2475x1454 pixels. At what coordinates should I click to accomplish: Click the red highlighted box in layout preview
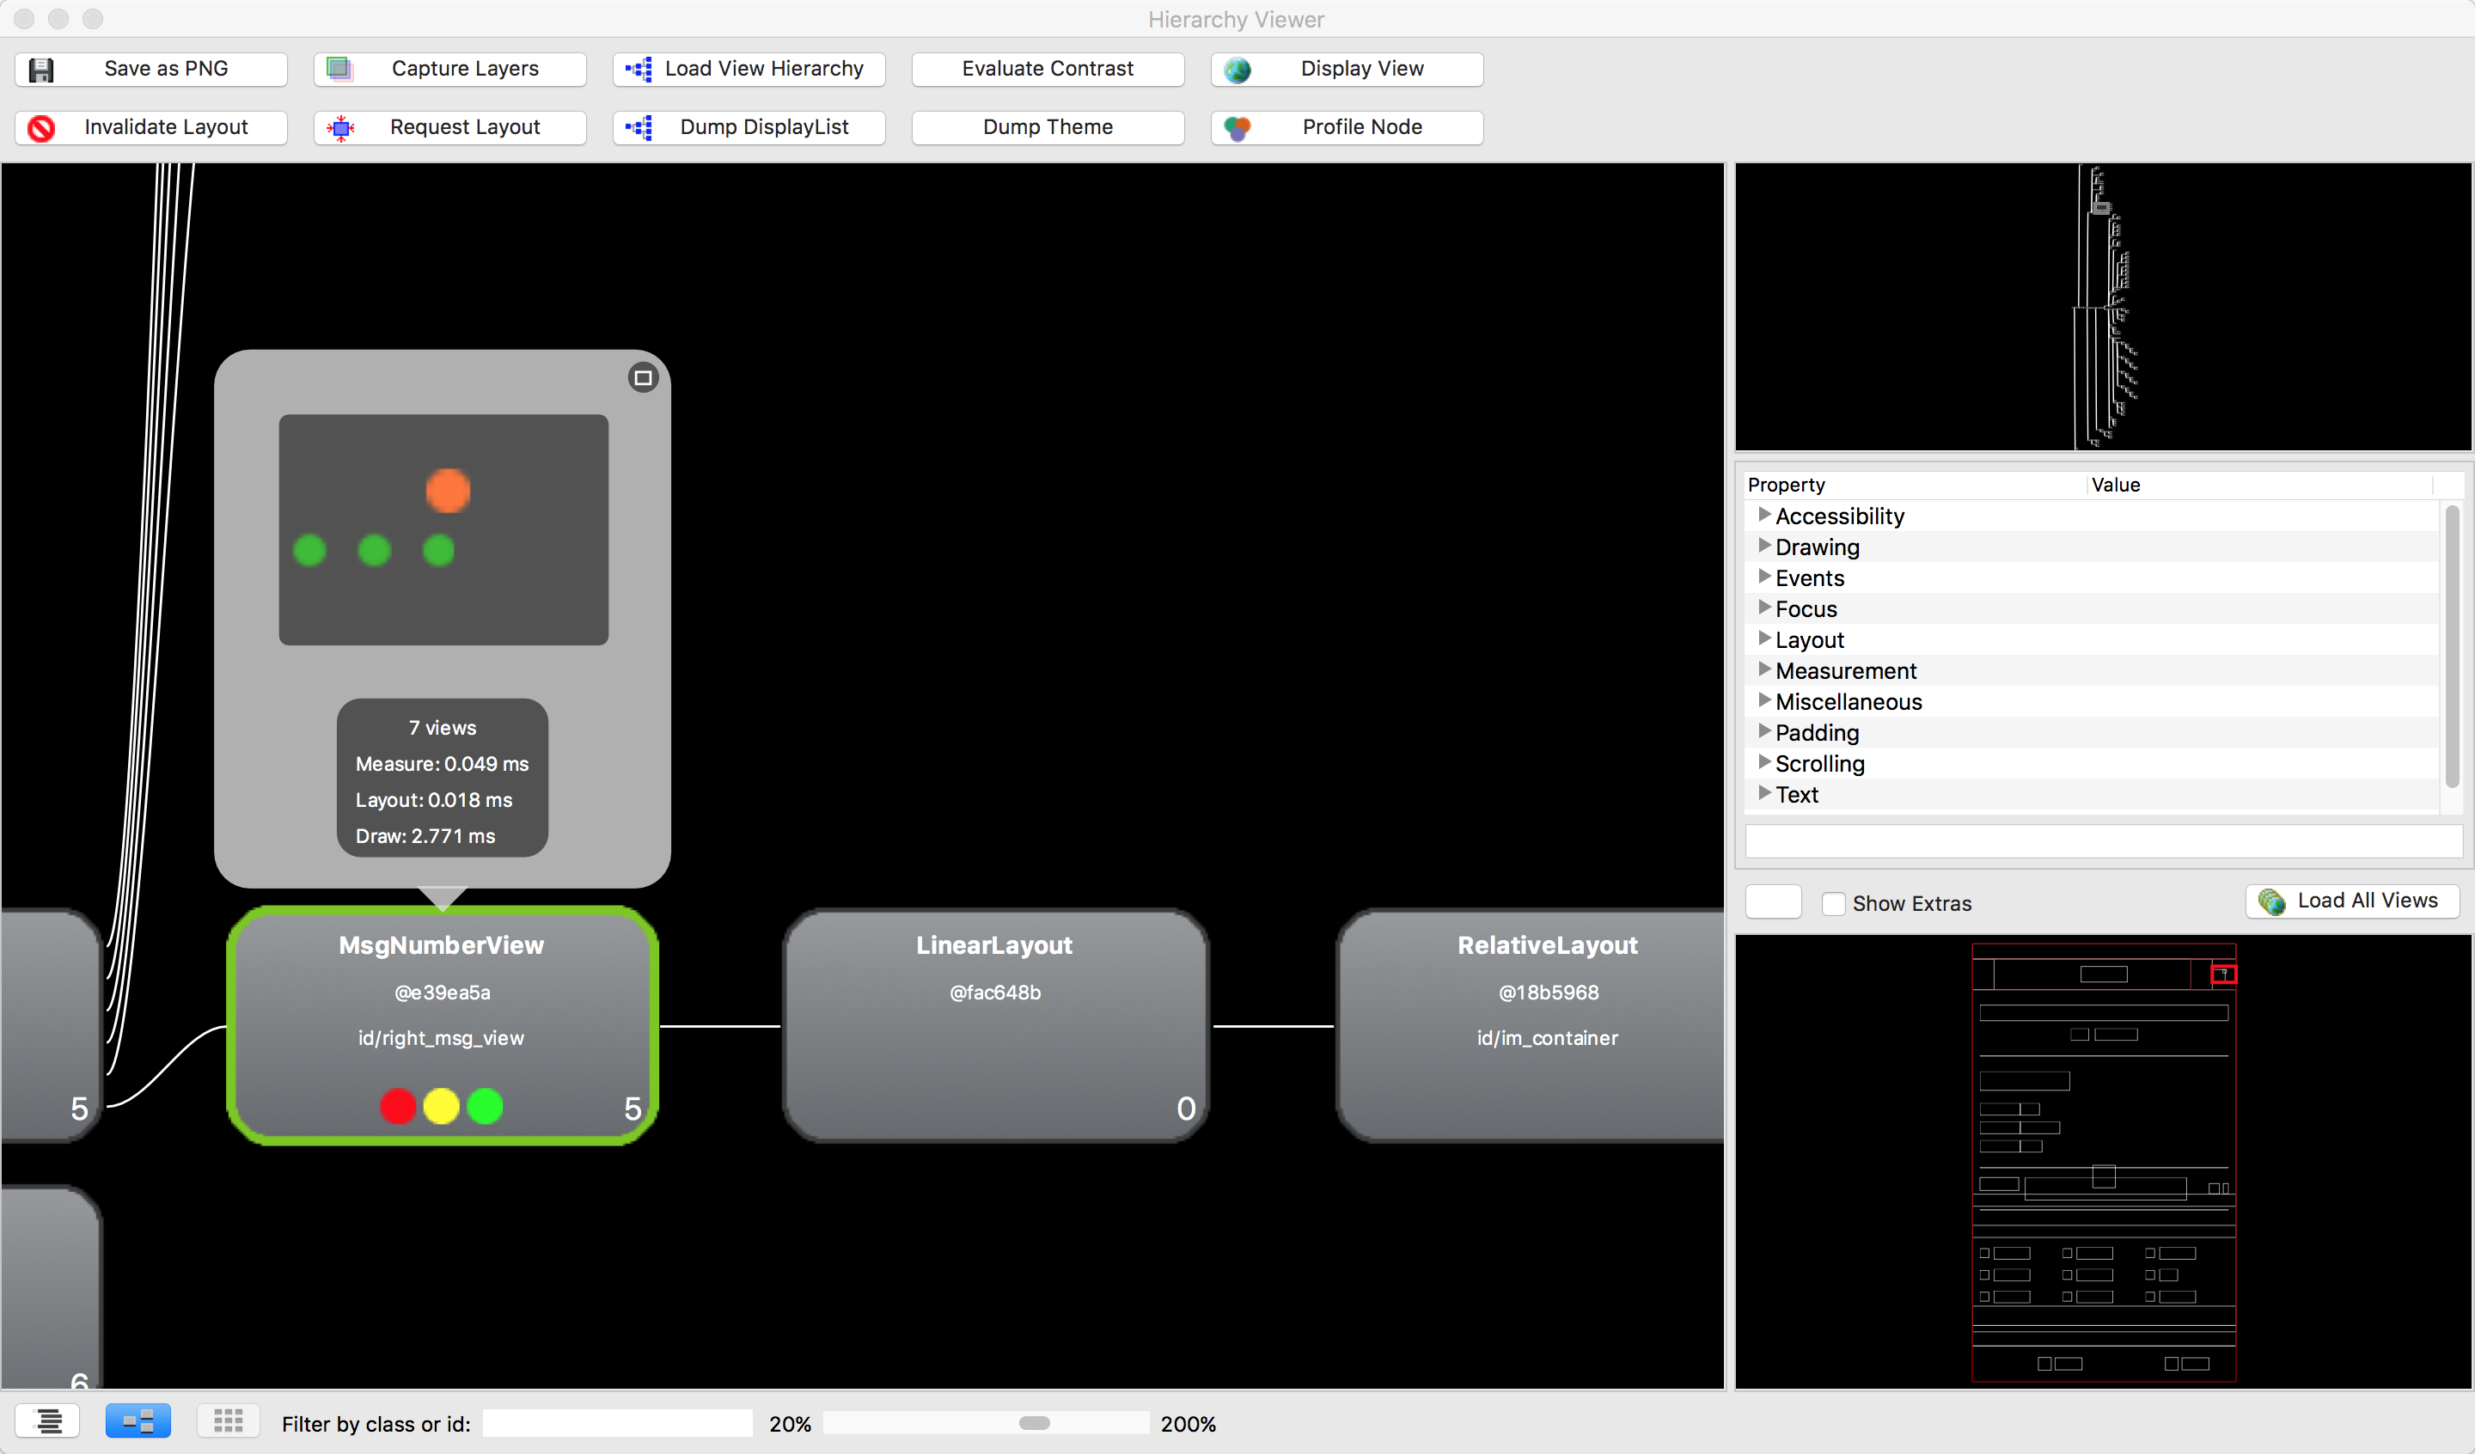click(2223, 974)
